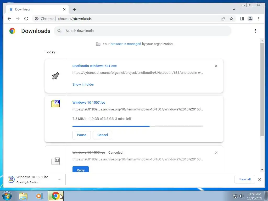Click the active Windows 10 1507.iso file icon
The height and width of the screenshot is (201, 268).
[x=55, y=104]
